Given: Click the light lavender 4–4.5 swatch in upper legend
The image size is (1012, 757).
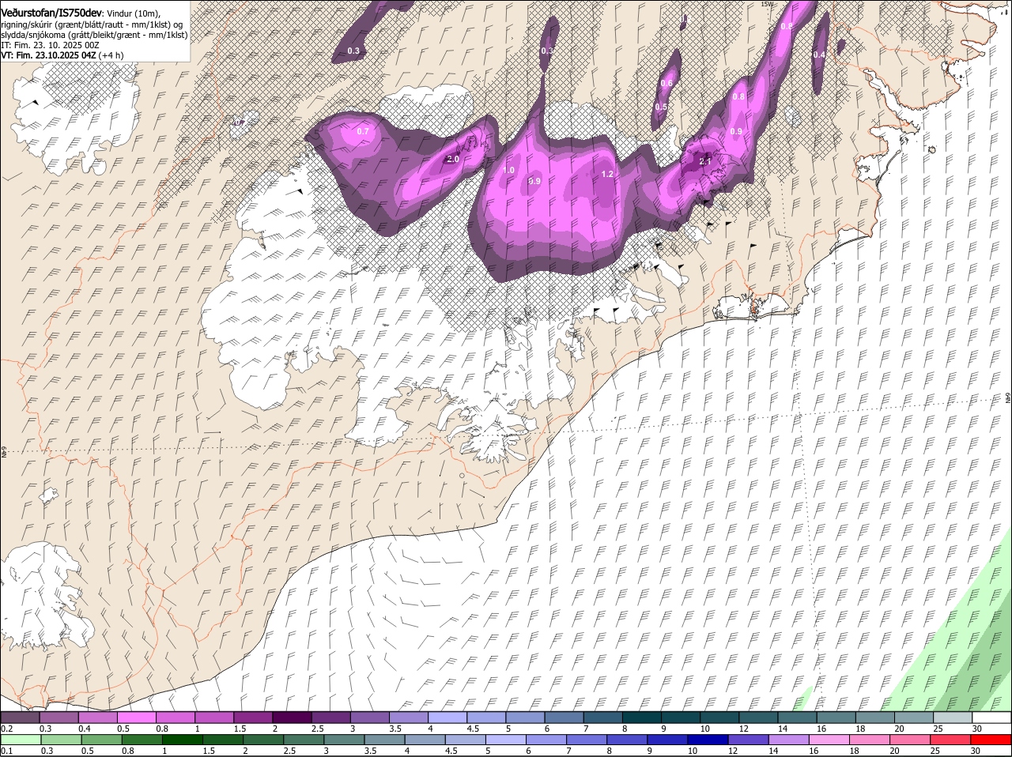Looking at the screenshot, I should (x=448, y=717).
